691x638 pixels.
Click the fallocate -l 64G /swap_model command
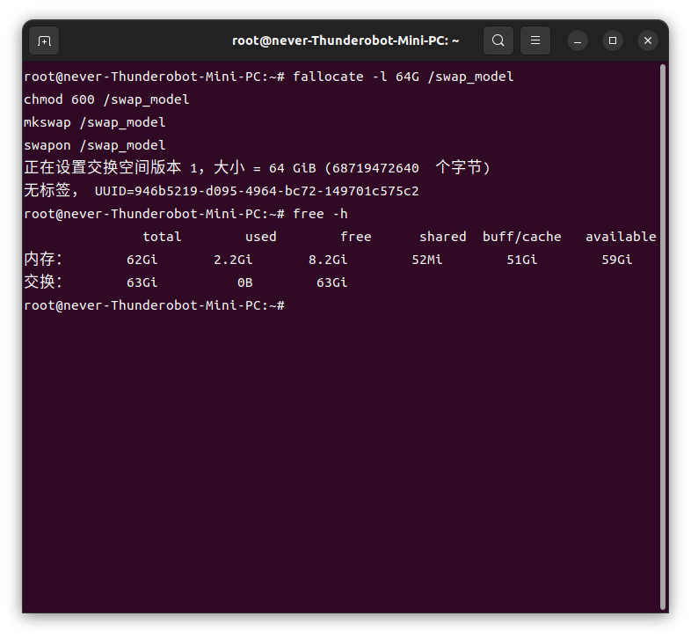[x=404, y=77]
